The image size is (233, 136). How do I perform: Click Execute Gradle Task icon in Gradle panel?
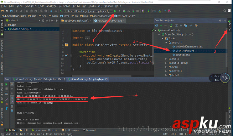click(x=171, y=25)
